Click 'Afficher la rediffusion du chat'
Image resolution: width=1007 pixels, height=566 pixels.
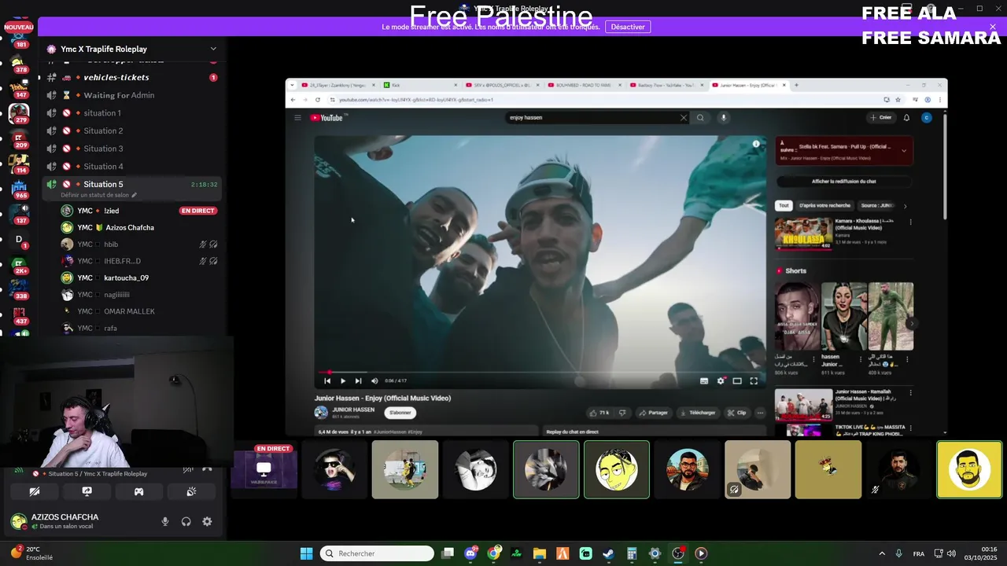pyautogui.click(x=844, y=182)
